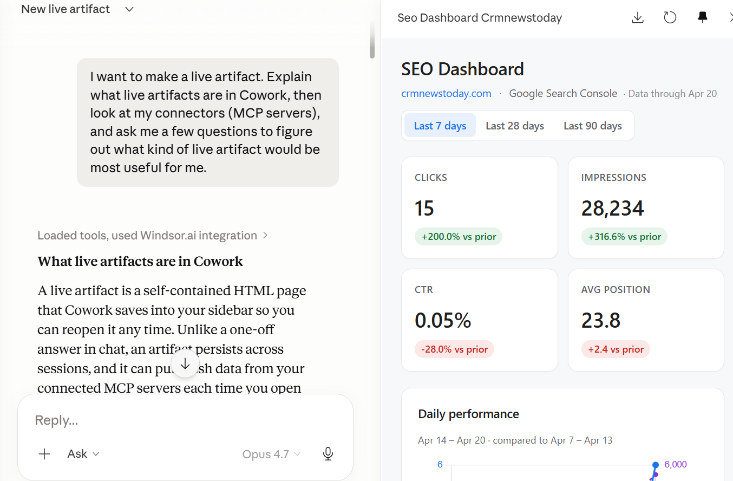Image resolution: width=733 pixels, height=481 pixels.
Task: Select the Seo Dashboard Crmnewstoday title
Action: 480,17
